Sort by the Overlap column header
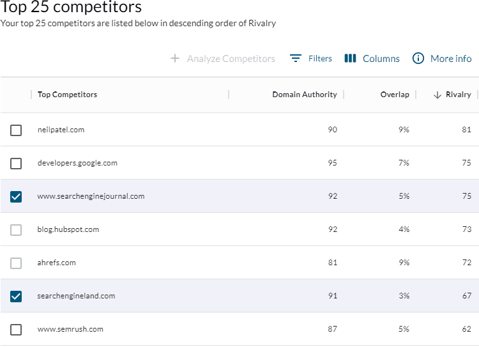 tap(395, 95)
